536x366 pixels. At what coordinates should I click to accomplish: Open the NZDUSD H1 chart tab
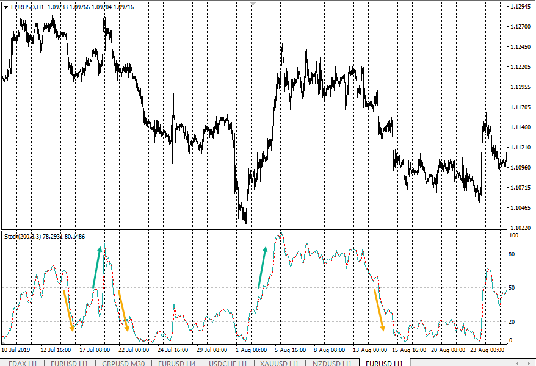click(x=330, y=363)
